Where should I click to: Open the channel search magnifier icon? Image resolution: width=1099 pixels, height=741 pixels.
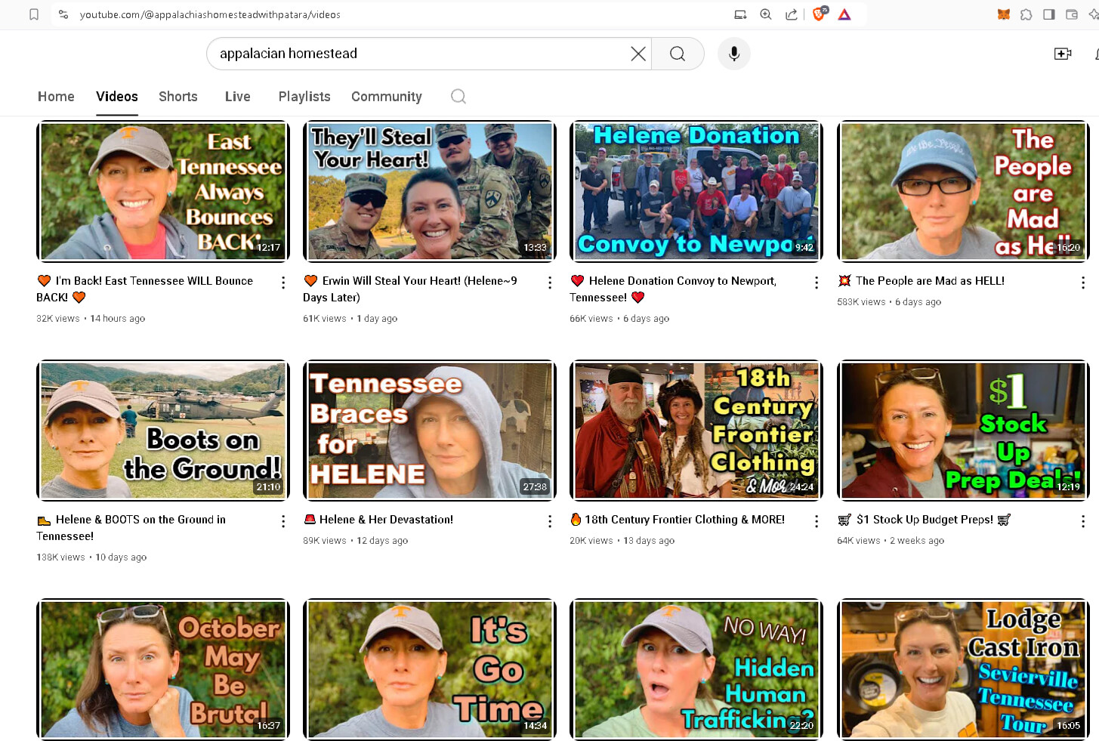458,96
